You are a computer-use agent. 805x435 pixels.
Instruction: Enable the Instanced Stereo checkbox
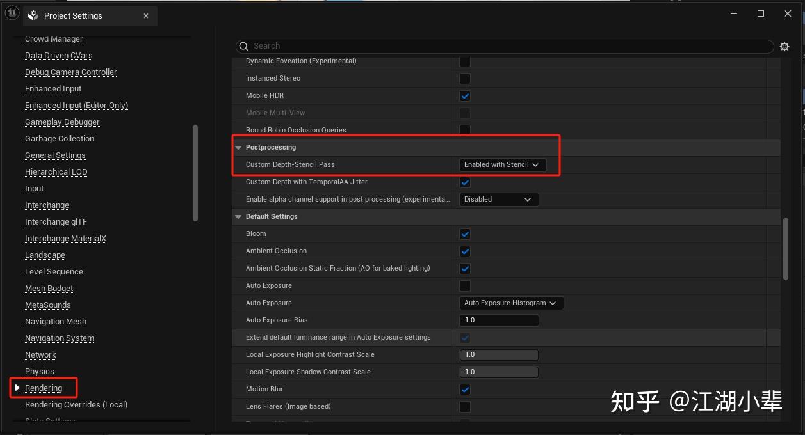465,79
